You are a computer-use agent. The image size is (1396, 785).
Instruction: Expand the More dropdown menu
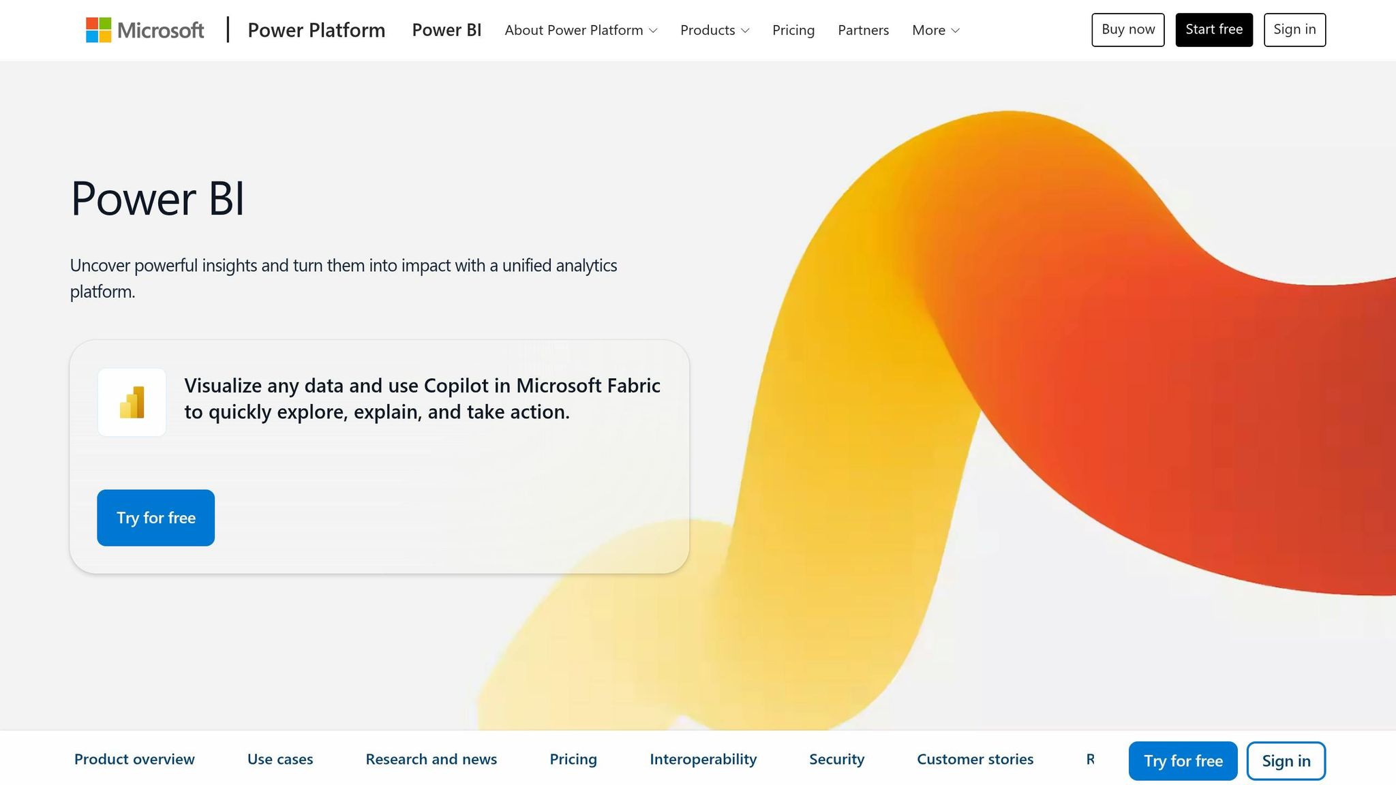[935, 30]
